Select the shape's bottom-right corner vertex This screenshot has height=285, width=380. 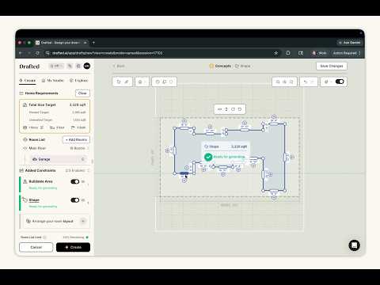(x=285, y=190)
